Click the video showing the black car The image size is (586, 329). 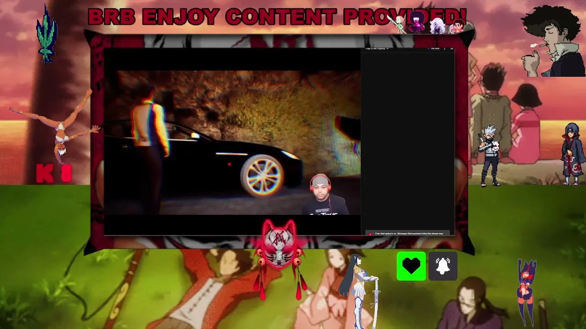click(233, 142)
